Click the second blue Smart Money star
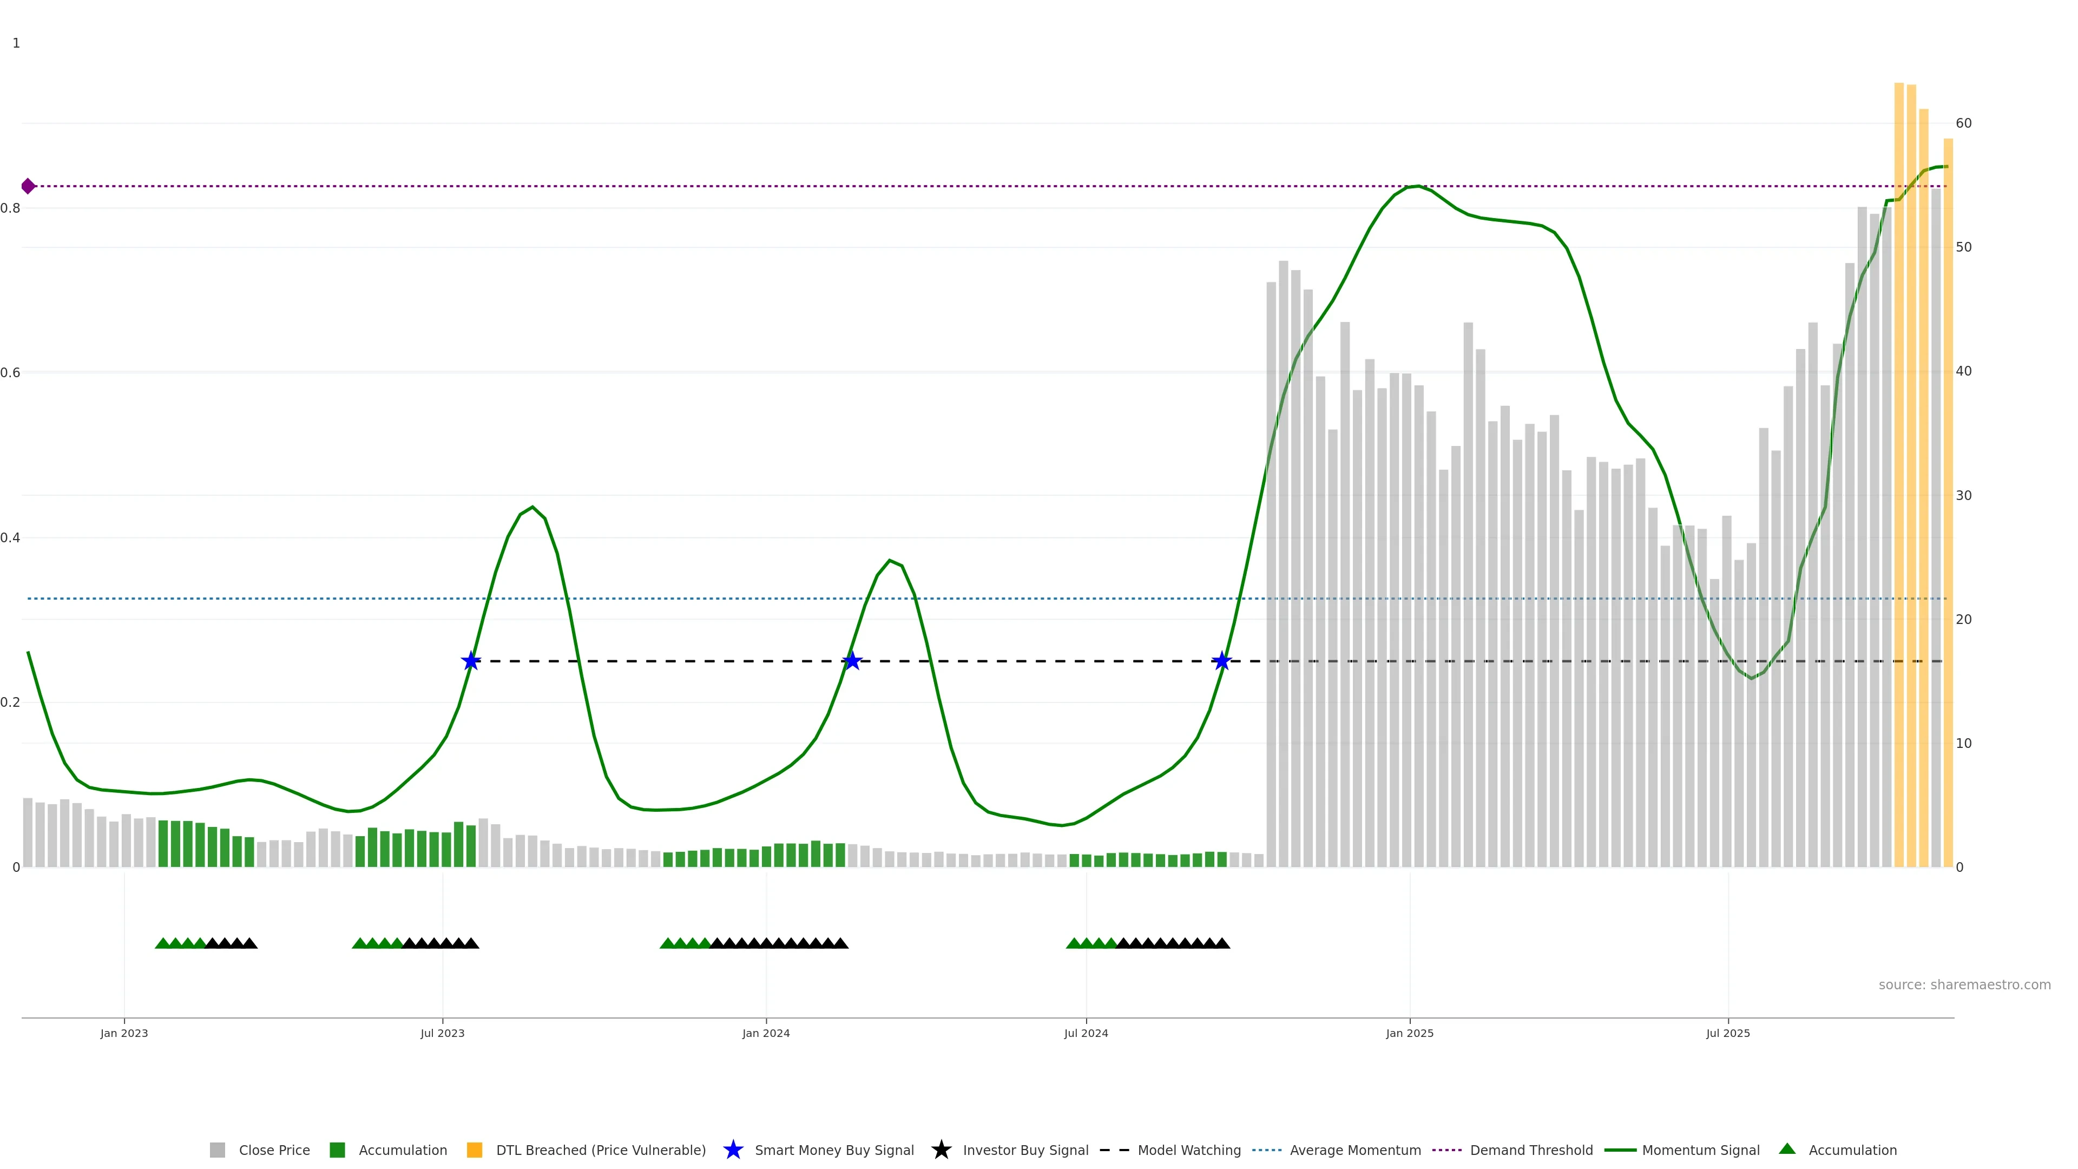2078x1169 pixels. click(x=852, y=661)
